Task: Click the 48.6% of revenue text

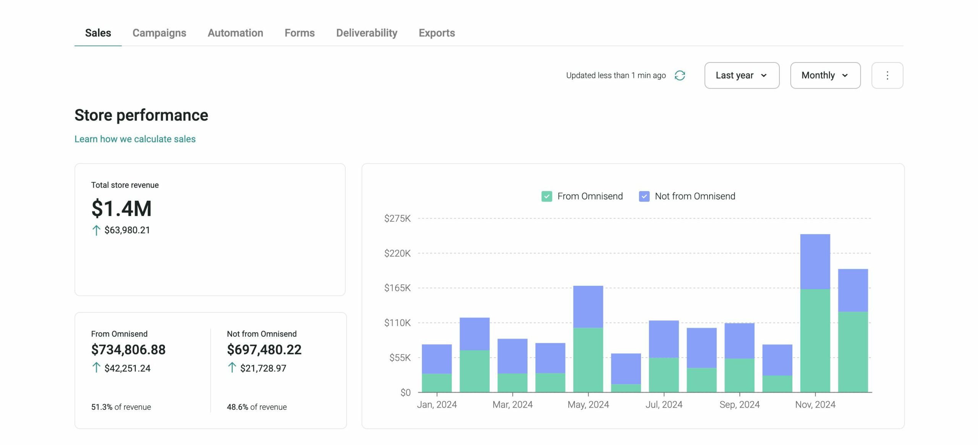Action: [257, 407]
